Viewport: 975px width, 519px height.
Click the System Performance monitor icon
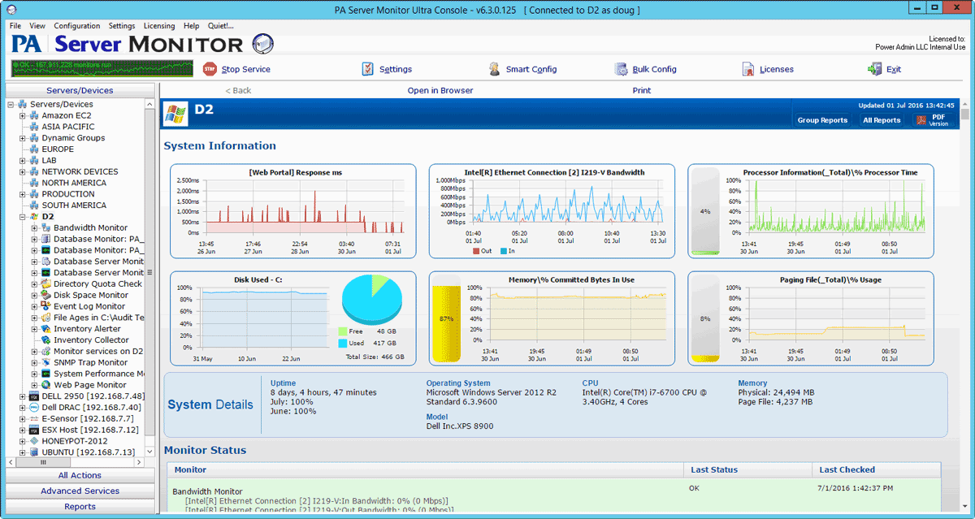[x=46, y=374]
